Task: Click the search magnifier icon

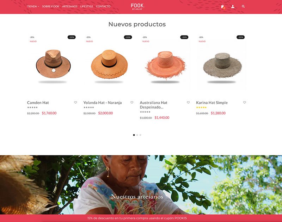Action: click(243, 6)
